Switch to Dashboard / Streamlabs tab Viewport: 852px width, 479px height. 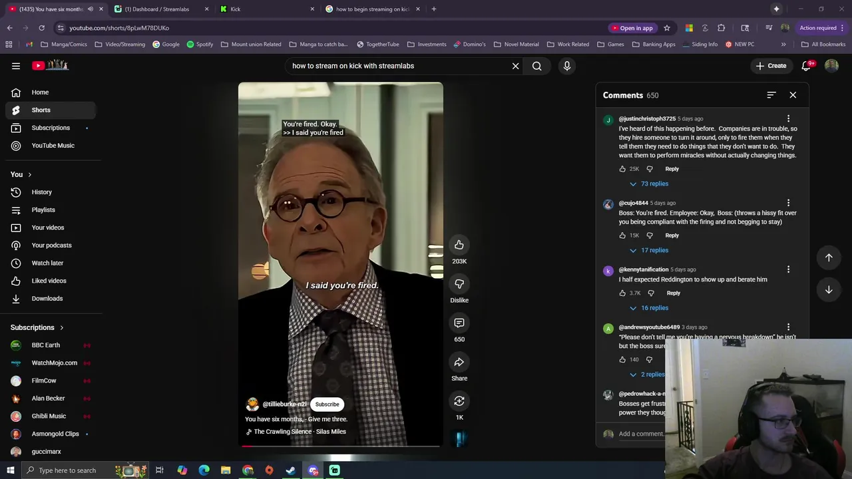point(162,9)
